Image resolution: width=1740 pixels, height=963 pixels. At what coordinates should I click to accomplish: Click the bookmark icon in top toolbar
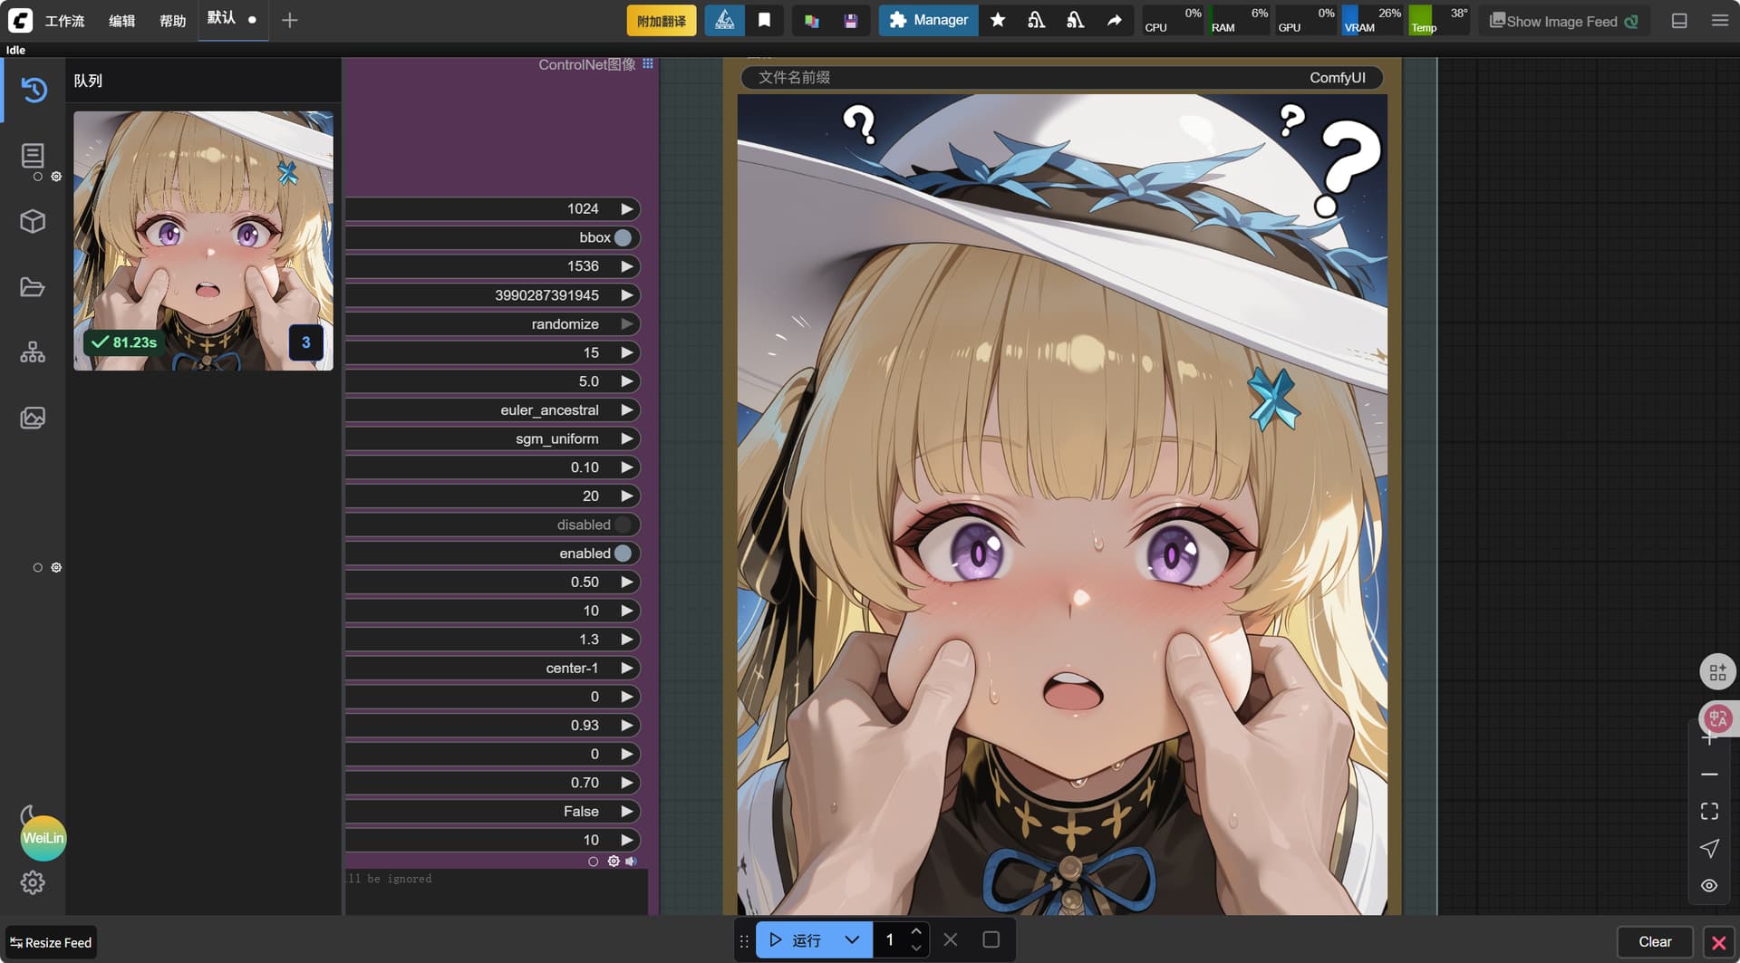764,20
